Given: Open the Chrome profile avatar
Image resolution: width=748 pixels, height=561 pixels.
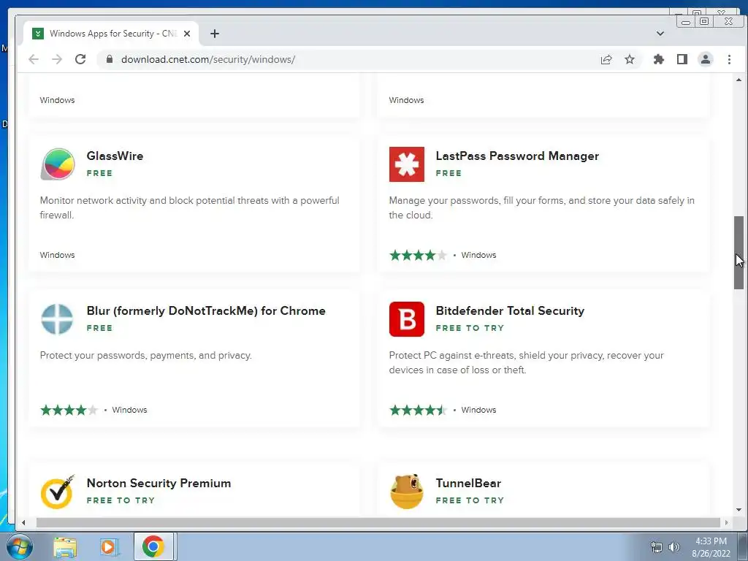Looking at the screenshot, I should coord(706,59).
